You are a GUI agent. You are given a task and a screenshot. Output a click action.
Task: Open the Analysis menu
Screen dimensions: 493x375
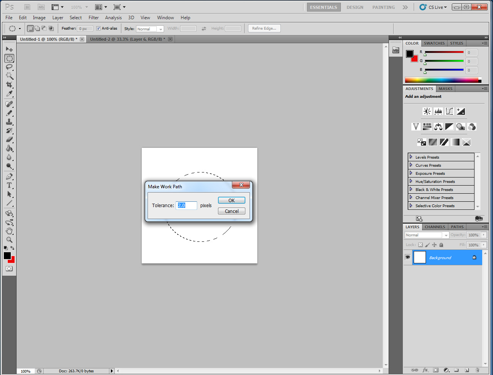[113, 18]
